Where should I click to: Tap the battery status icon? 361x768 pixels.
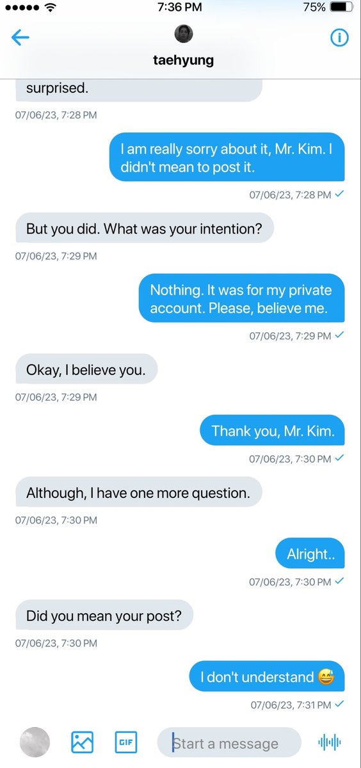click(x=341, y=8)
